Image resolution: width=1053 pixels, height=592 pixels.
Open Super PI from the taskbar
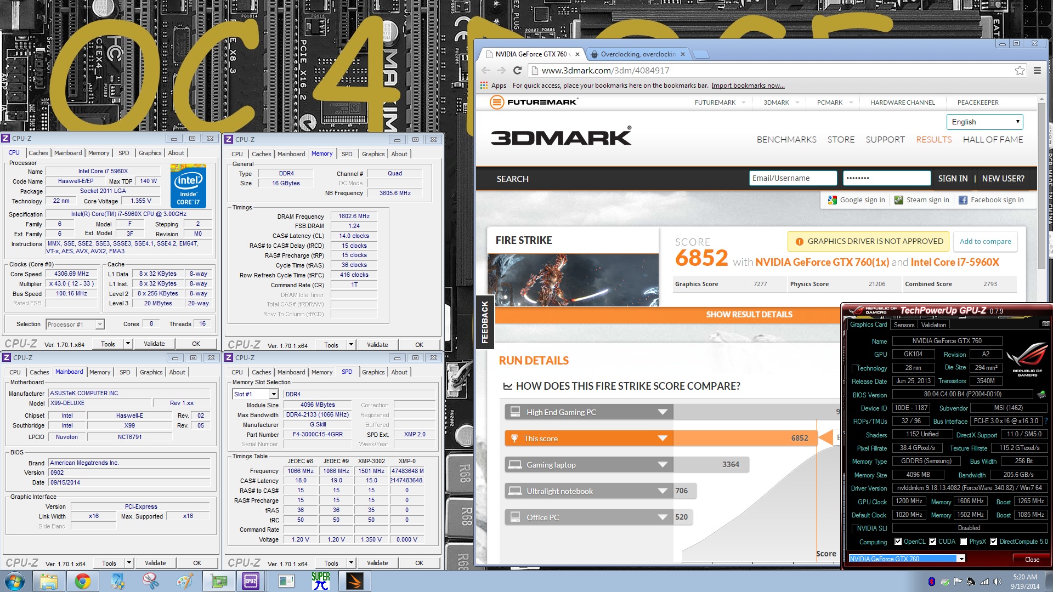point(320,581)
